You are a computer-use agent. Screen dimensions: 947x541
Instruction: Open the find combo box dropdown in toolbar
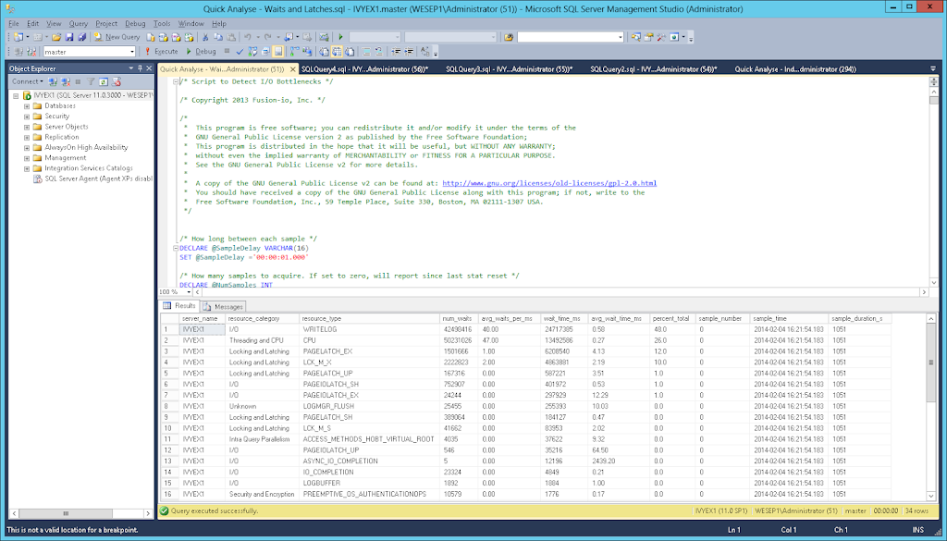coord(621,37)
